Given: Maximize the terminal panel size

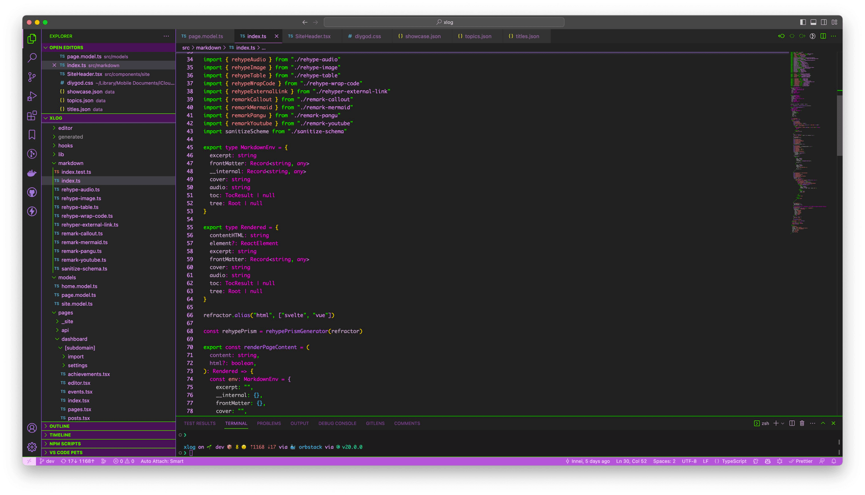Looking at the screenshot, I should point(823,423).
